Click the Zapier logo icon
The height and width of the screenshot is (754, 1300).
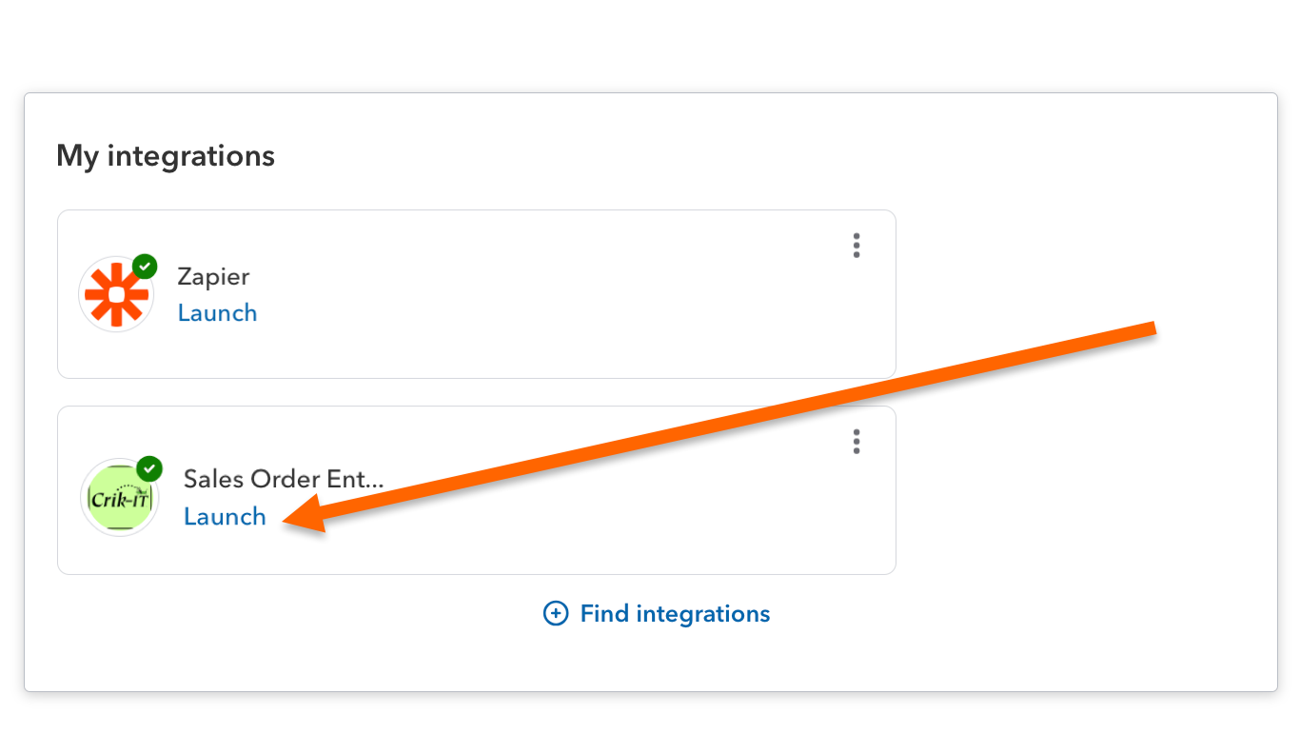(116, 294)
